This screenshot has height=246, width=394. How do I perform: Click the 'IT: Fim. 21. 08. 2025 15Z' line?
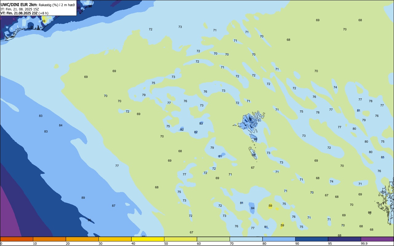(x=20, y=9)
